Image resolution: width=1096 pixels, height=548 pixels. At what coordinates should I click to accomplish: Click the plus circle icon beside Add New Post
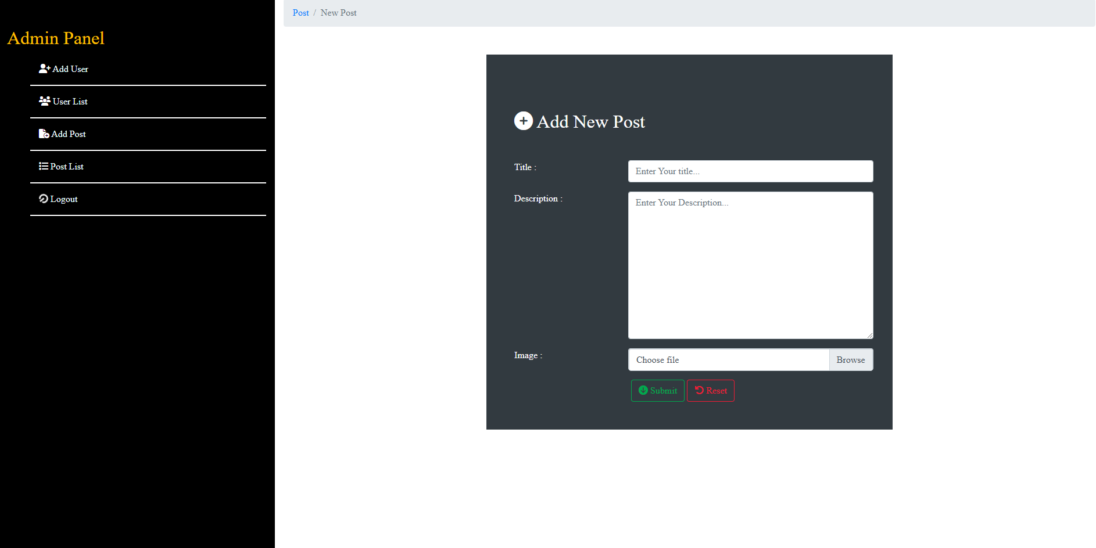tap(523, 121)
